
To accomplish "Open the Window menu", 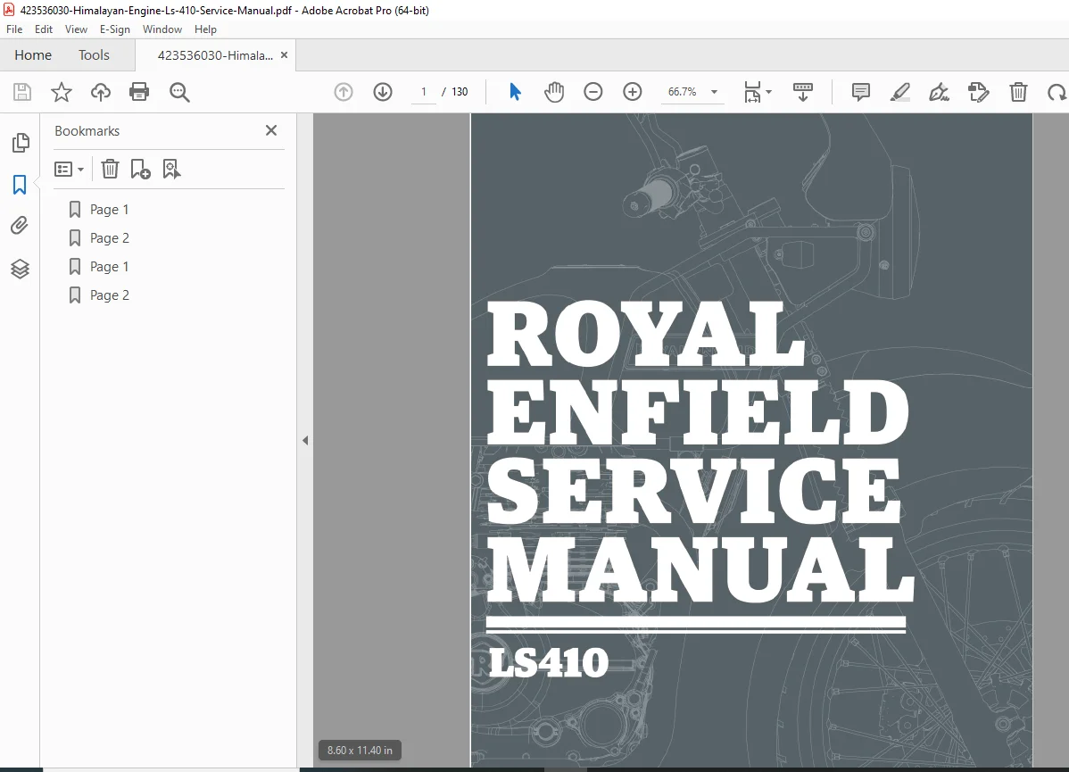I will [x=162, y=29].
